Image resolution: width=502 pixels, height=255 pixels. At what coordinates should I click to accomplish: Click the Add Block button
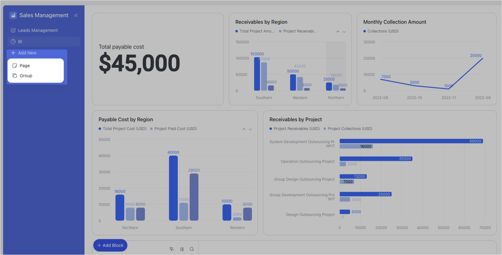coord(110,245)
